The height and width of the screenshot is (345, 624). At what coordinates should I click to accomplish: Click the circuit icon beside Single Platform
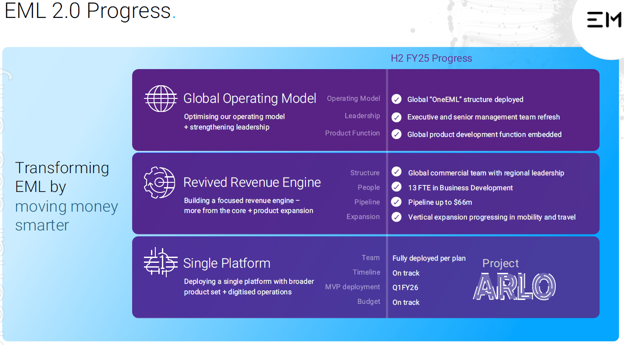pyautogui.click(x=160, y=262)
